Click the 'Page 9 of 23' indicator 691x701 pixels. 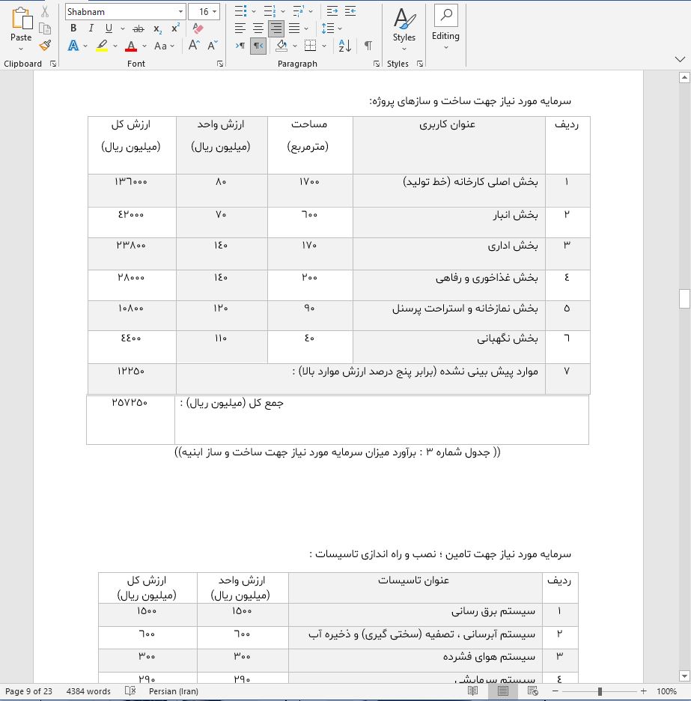tap(28, 691)
